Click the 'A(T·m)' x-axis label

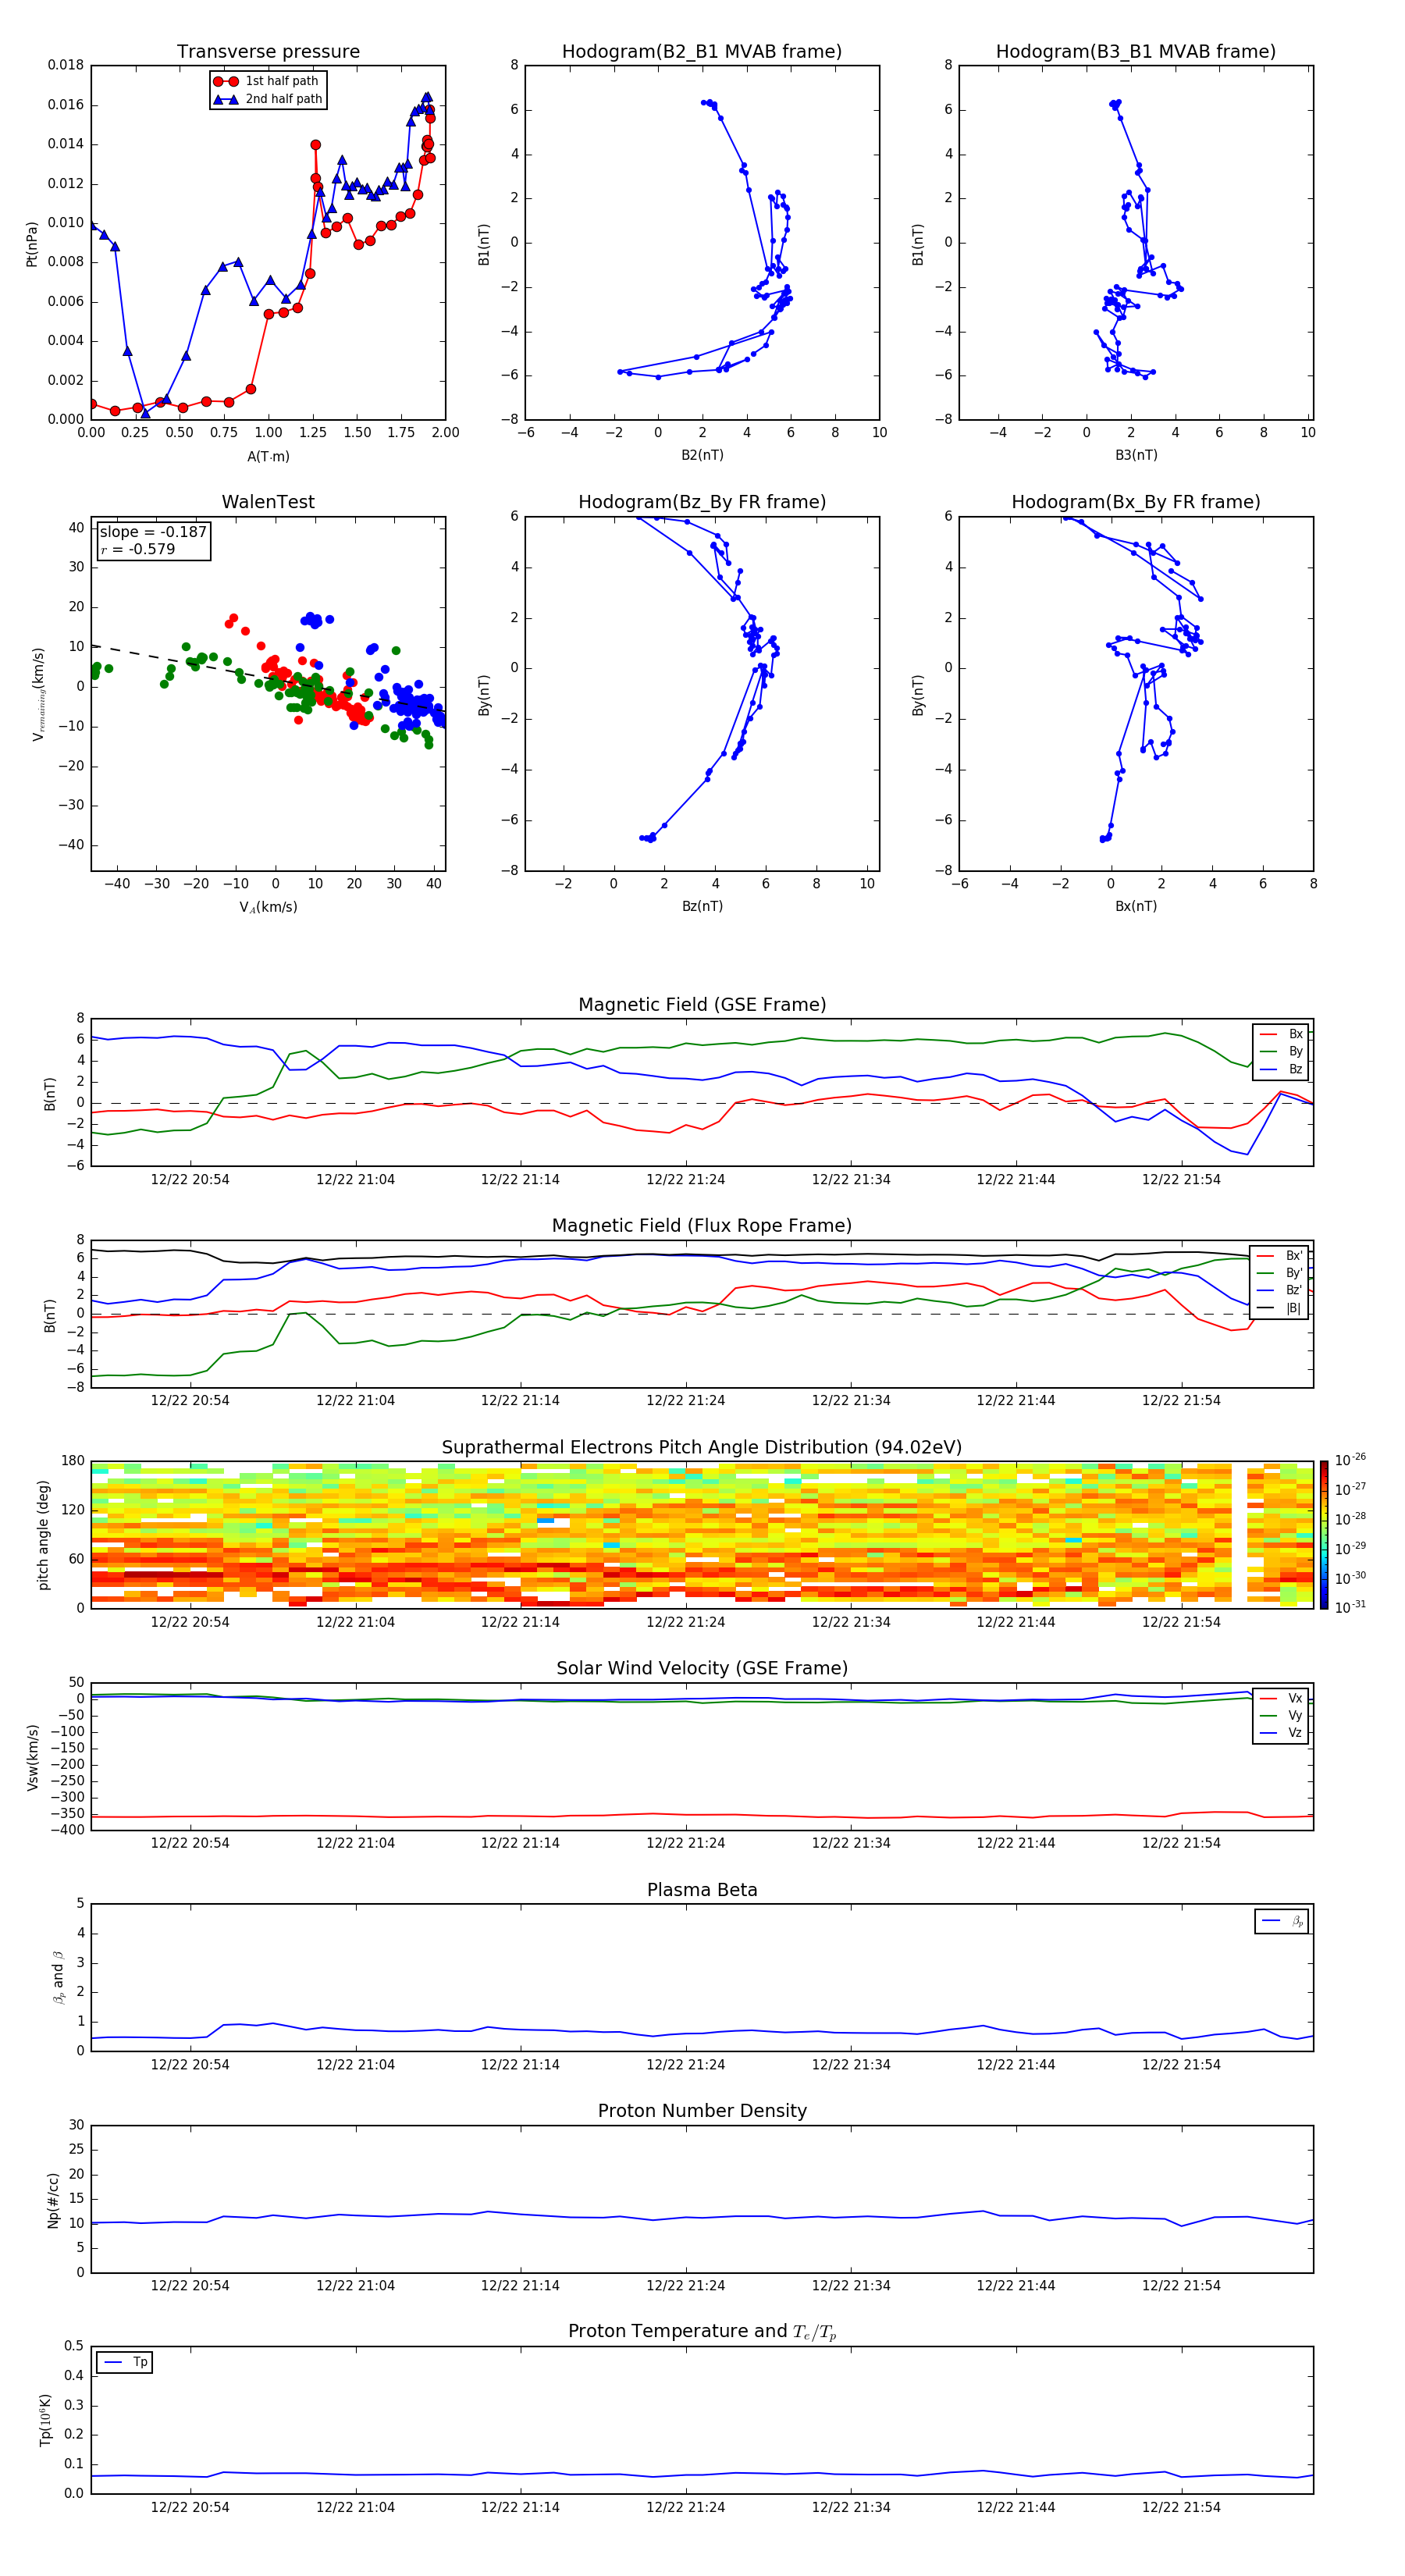(268, 457)
